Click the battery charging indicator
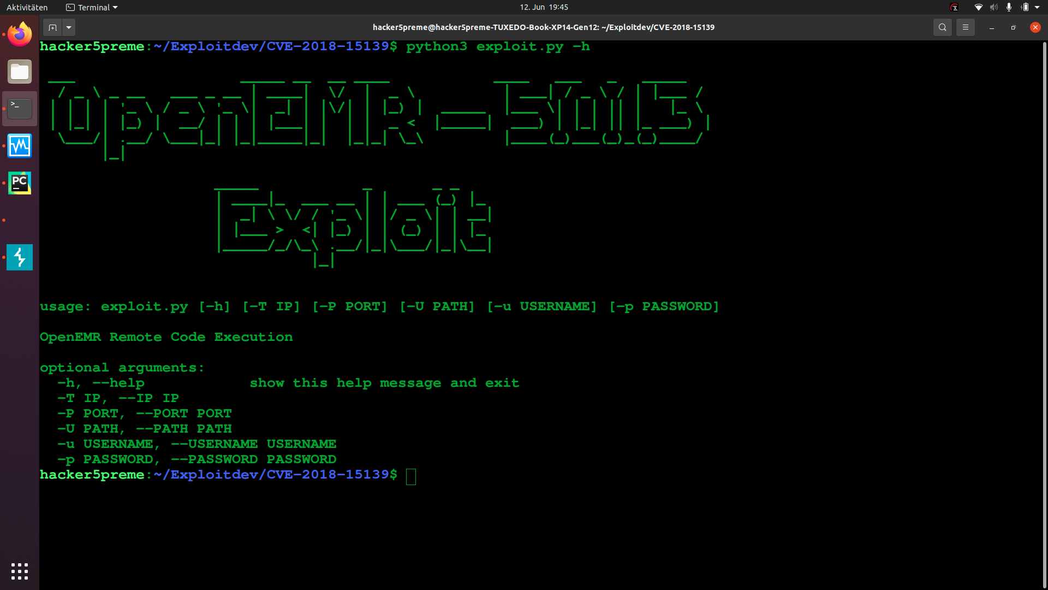This screenshot has width=1048, height=590. 1025,7
